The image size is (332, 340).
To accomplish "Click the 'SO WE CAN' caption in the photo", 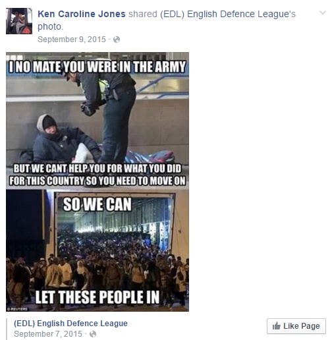I will click(97, 204).
